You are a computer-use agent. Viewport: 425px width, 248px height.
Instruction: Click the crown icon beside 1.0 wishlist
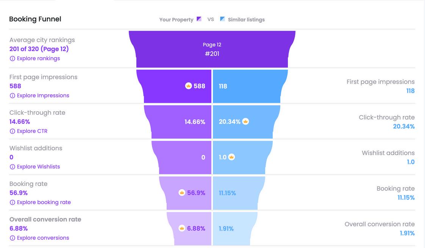[231, 157]
